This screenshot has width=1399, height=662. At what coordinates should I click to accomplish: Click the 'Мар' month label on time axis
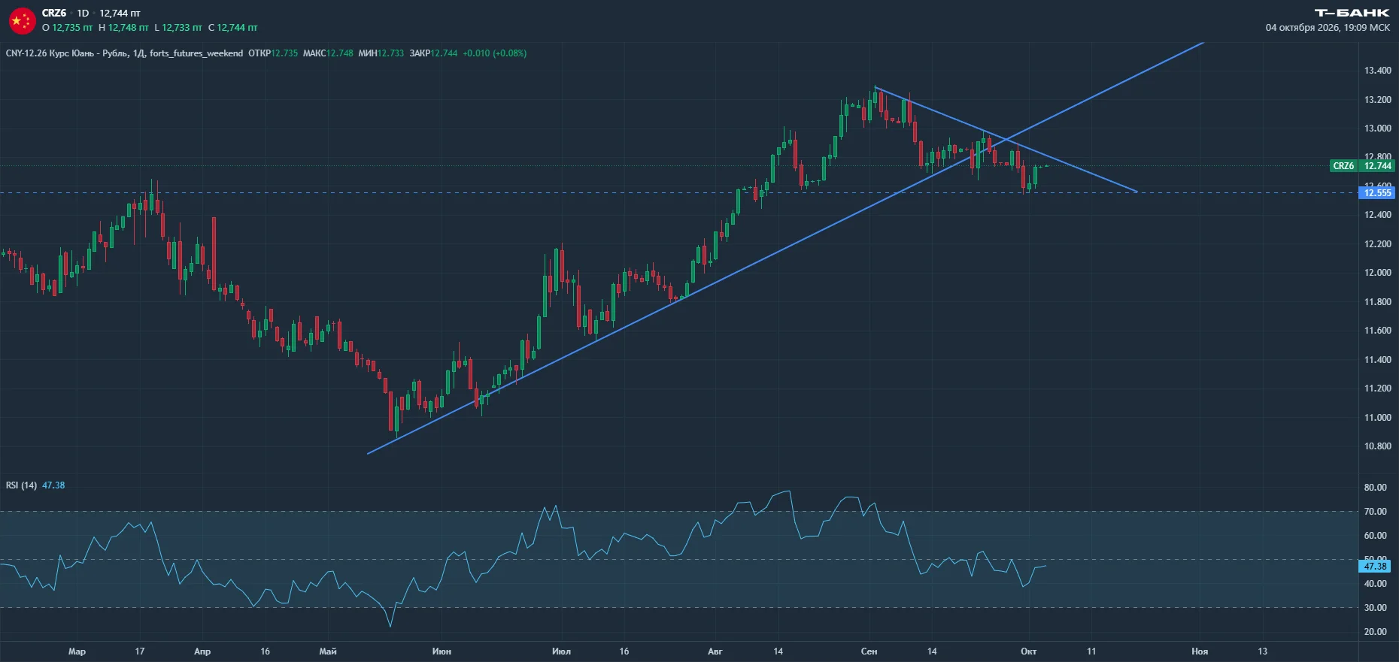tap(77, 651)
